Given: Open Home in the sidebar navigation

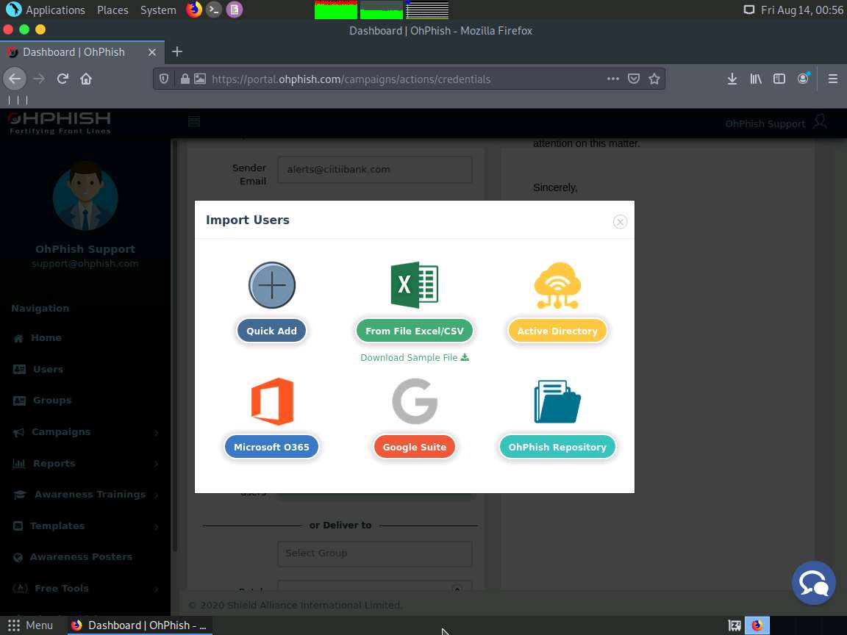Looking at the screenshot, I should (46, 337).
